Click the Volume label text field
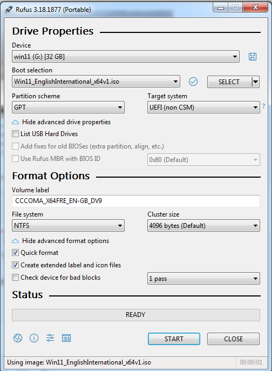This screenshot has height=371, width=272. click(x=136, y=201)
